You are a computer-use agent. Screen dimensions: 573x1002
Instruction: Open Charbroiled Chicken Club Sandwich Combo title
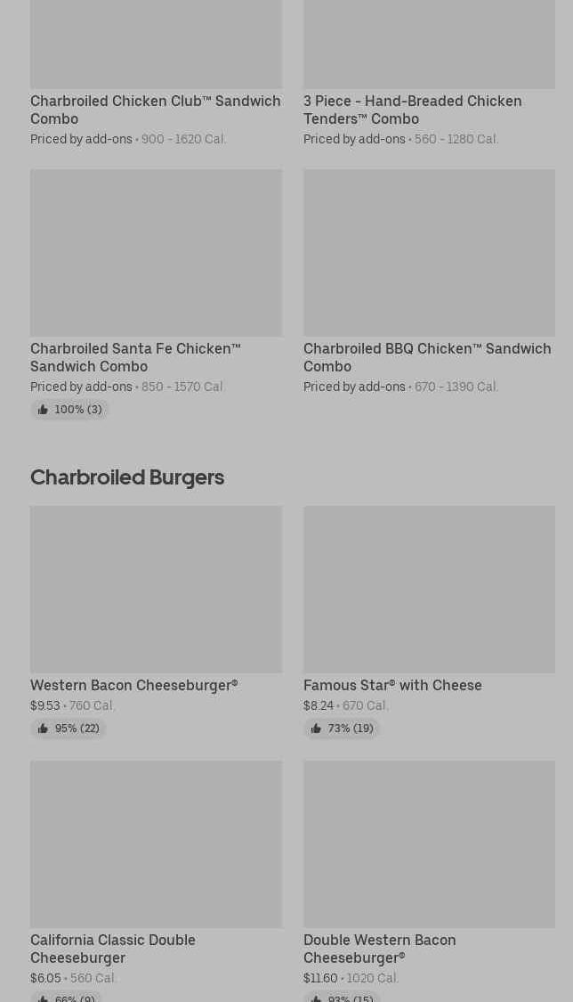coord(156,110)
